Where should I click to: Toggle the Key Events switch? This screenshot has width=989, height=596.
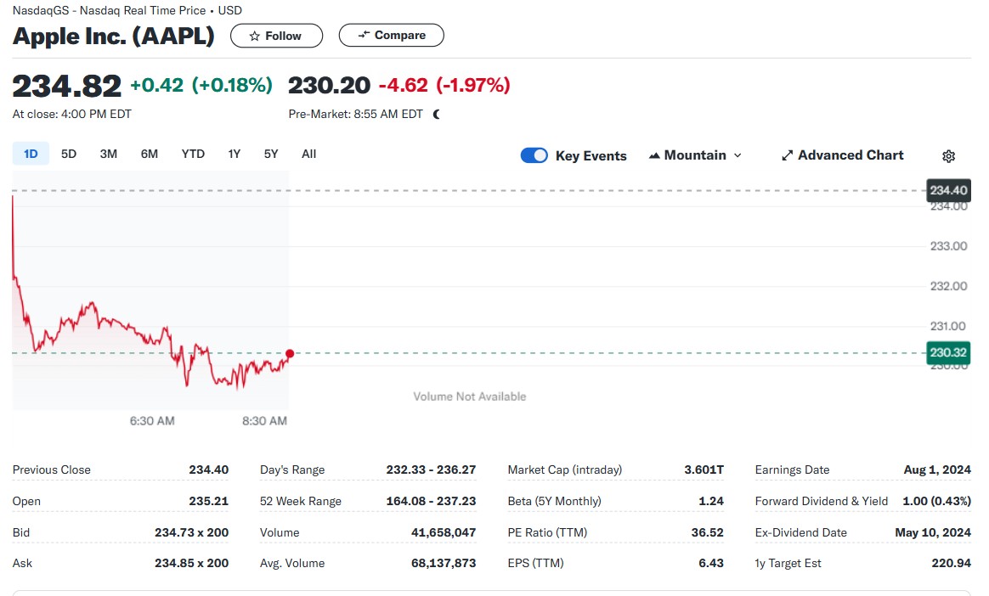click(x=534, y=155)
